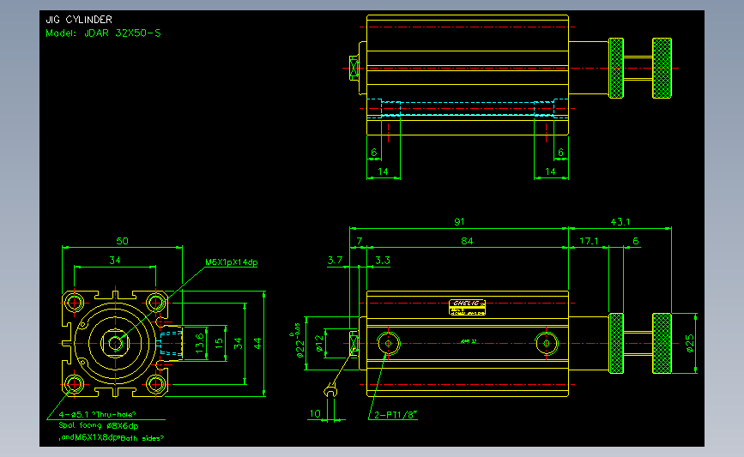Image resolution: width=744 pixels, height=457 pixels.
Task: Select the andM6X1X8dp Both sides note
Action: [112, 437]
